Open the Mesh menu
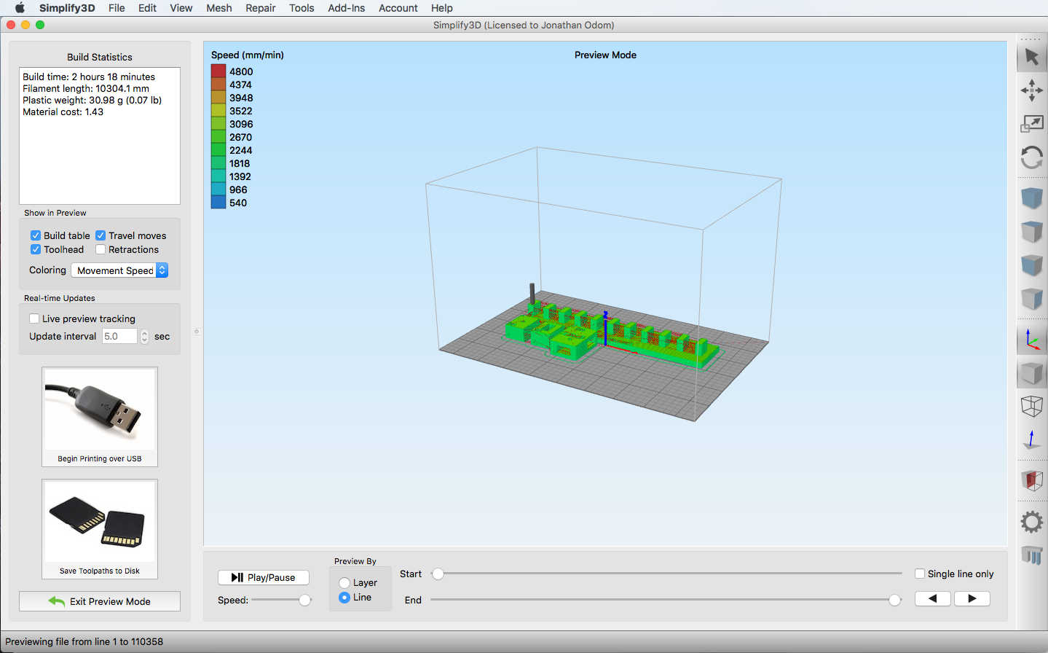 click(218, 8)
